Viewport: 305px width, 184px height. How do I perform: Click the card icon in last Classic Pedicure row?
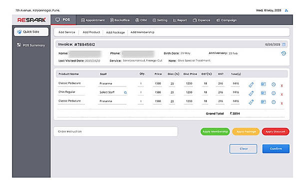click(263, 102)
